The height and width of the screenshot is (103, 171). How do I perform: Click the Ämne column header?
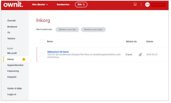[50, 42]
